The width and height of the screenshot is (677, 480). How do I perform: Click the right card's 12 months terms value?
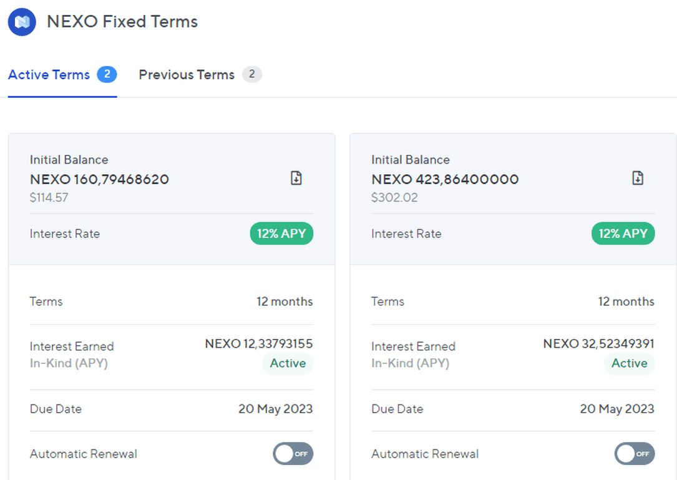click(x=626, y=301)
